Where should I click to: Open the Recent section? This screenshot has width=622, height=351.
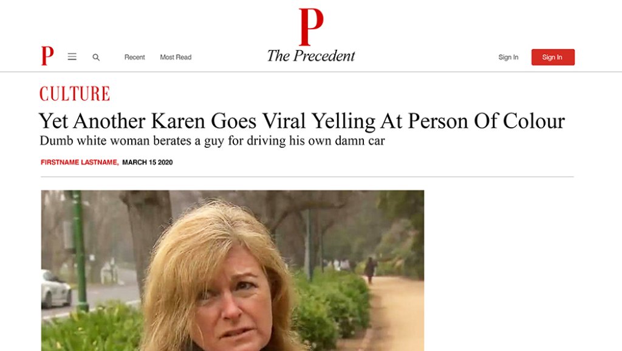[134, 57]
